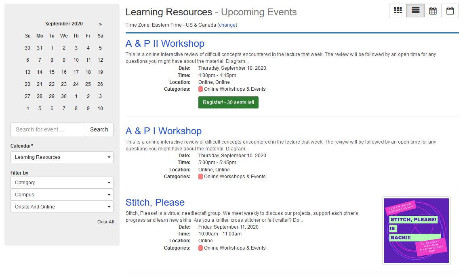This screenshot has height=277, width=467.
Task: Advance mini calendar to October using arrow
Action: (100, 23)
